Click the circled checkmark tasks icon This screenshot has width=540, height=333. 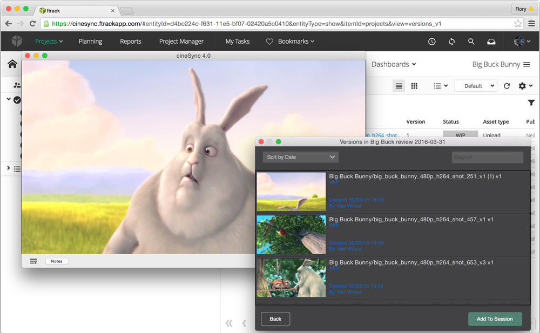(17, 100)
